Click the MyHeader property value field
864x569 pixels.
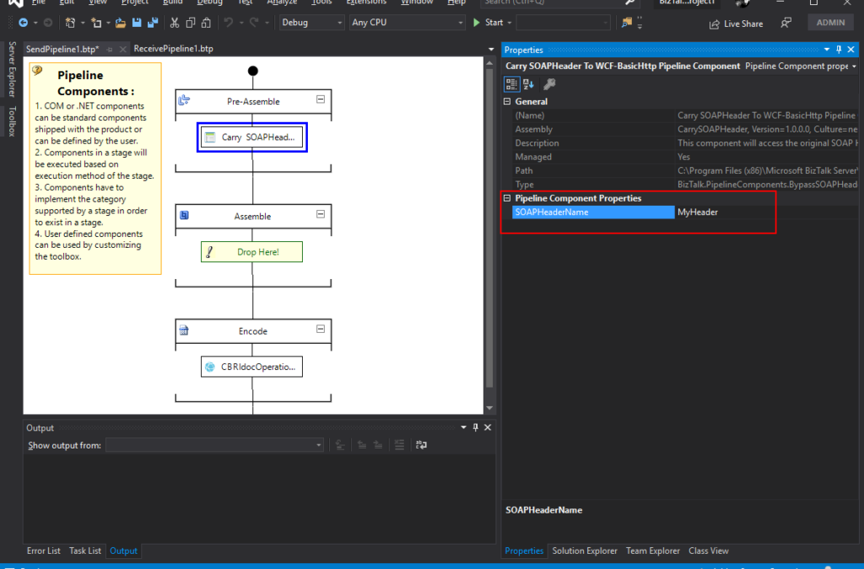(766, 212)
